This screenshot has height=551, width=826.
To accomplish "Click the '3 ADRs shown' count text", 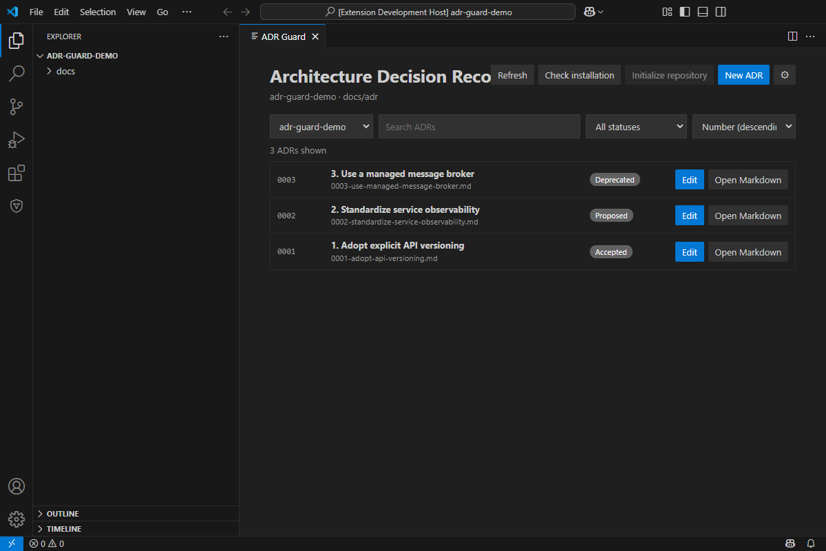I will pyautogui.click(x=298, y=150).
